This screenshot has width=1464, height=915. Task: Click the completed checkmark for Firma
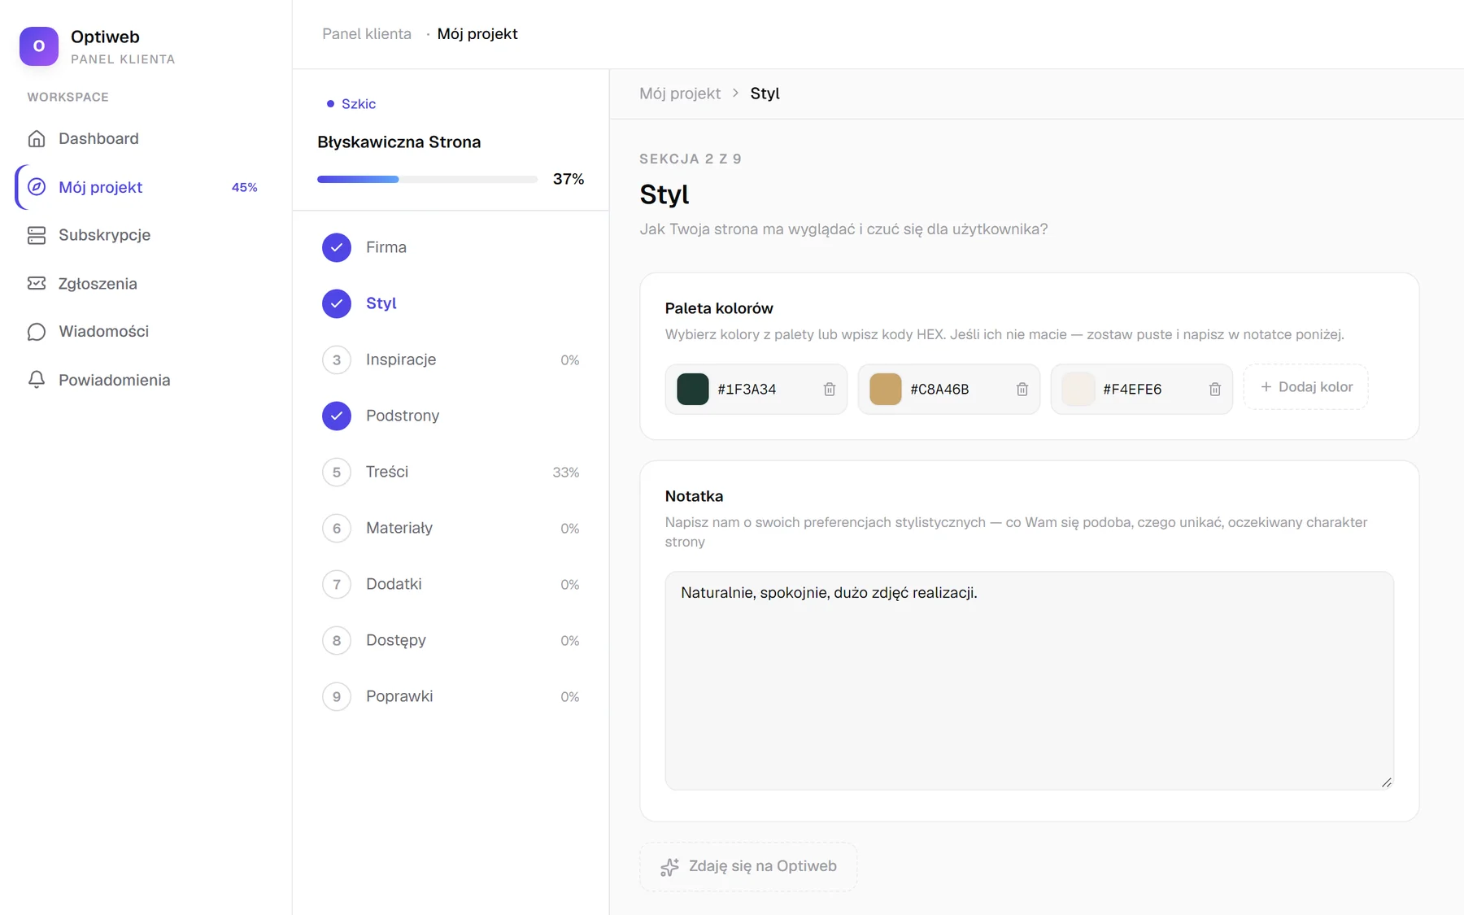pos(337,247)
